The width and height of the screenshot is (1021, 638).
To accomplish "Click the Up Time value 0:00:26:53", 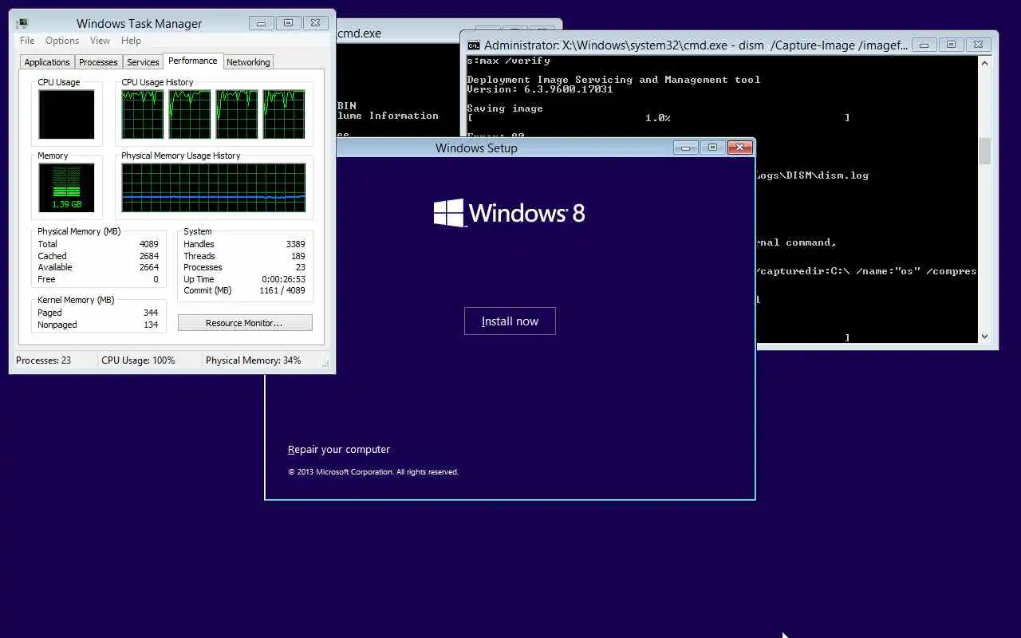I will 283,279.
